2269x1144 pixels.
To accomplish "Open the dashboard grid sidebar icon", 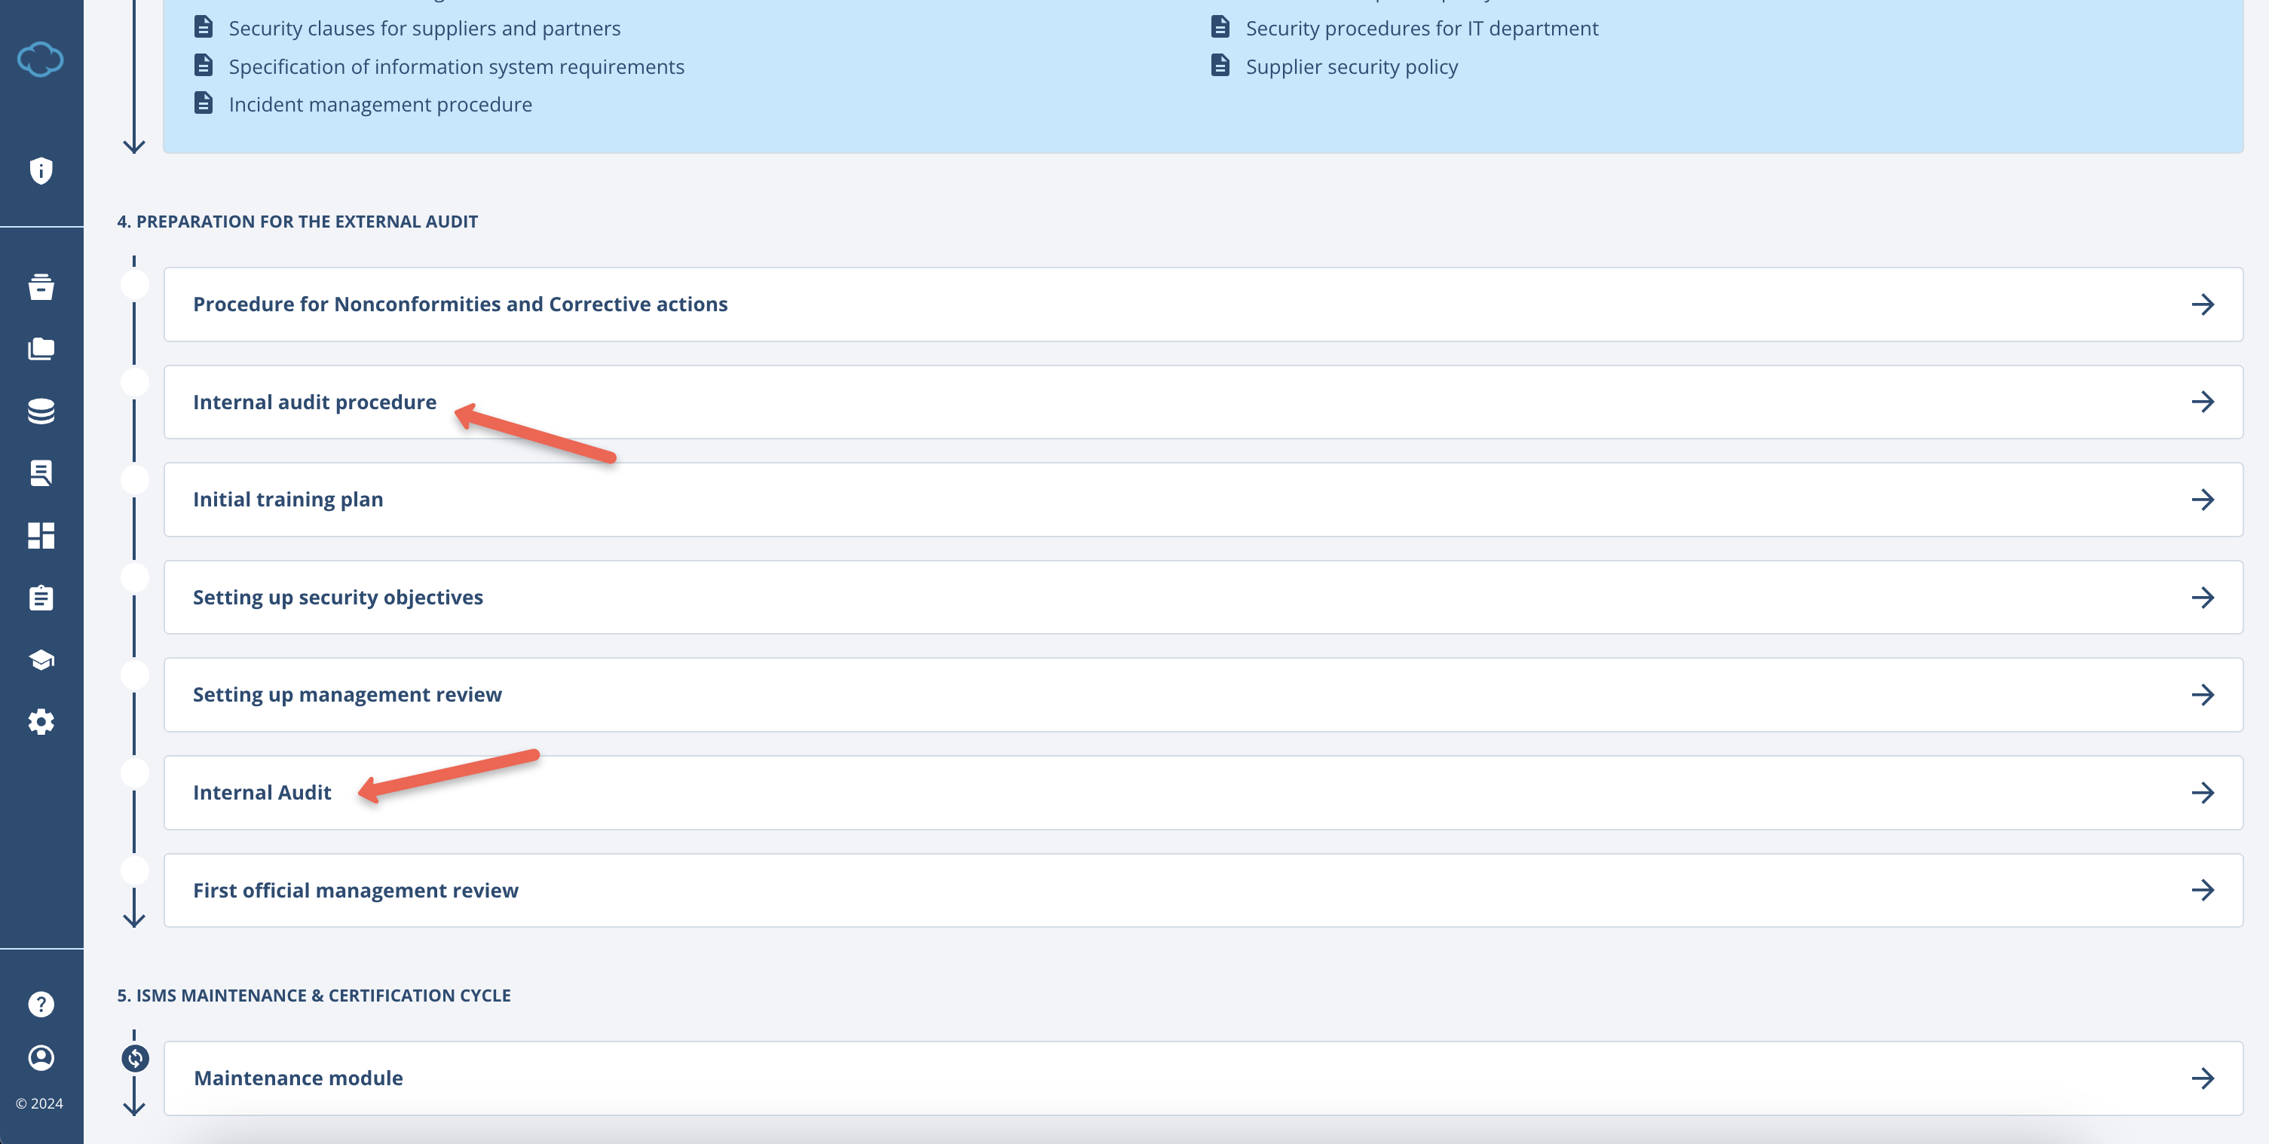I will [41, 536].
